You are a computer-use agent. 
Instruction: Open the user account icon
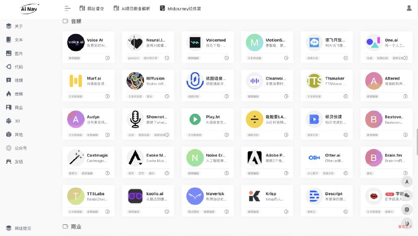click(x=409, y=8)
